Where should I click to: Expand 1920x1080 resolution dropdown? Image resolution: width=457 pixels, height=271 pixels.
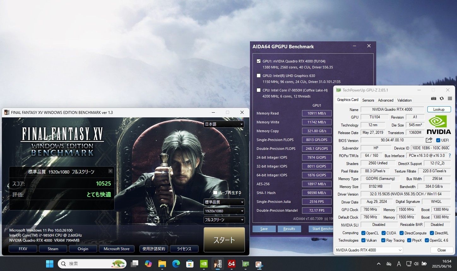pos(224,211)
